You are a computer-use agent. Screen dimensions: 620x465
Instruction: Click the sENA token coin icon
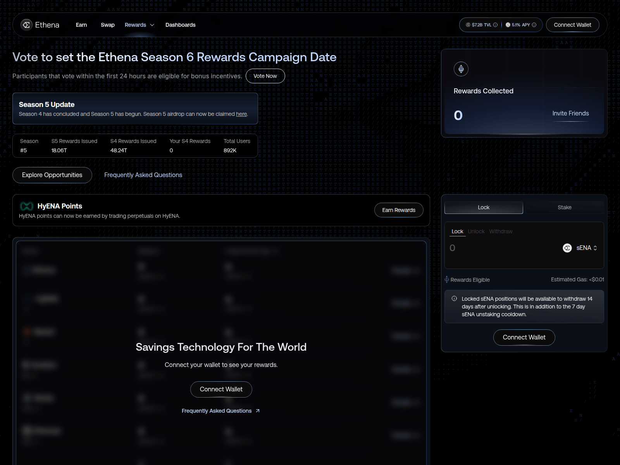click(x=567, y=248)
